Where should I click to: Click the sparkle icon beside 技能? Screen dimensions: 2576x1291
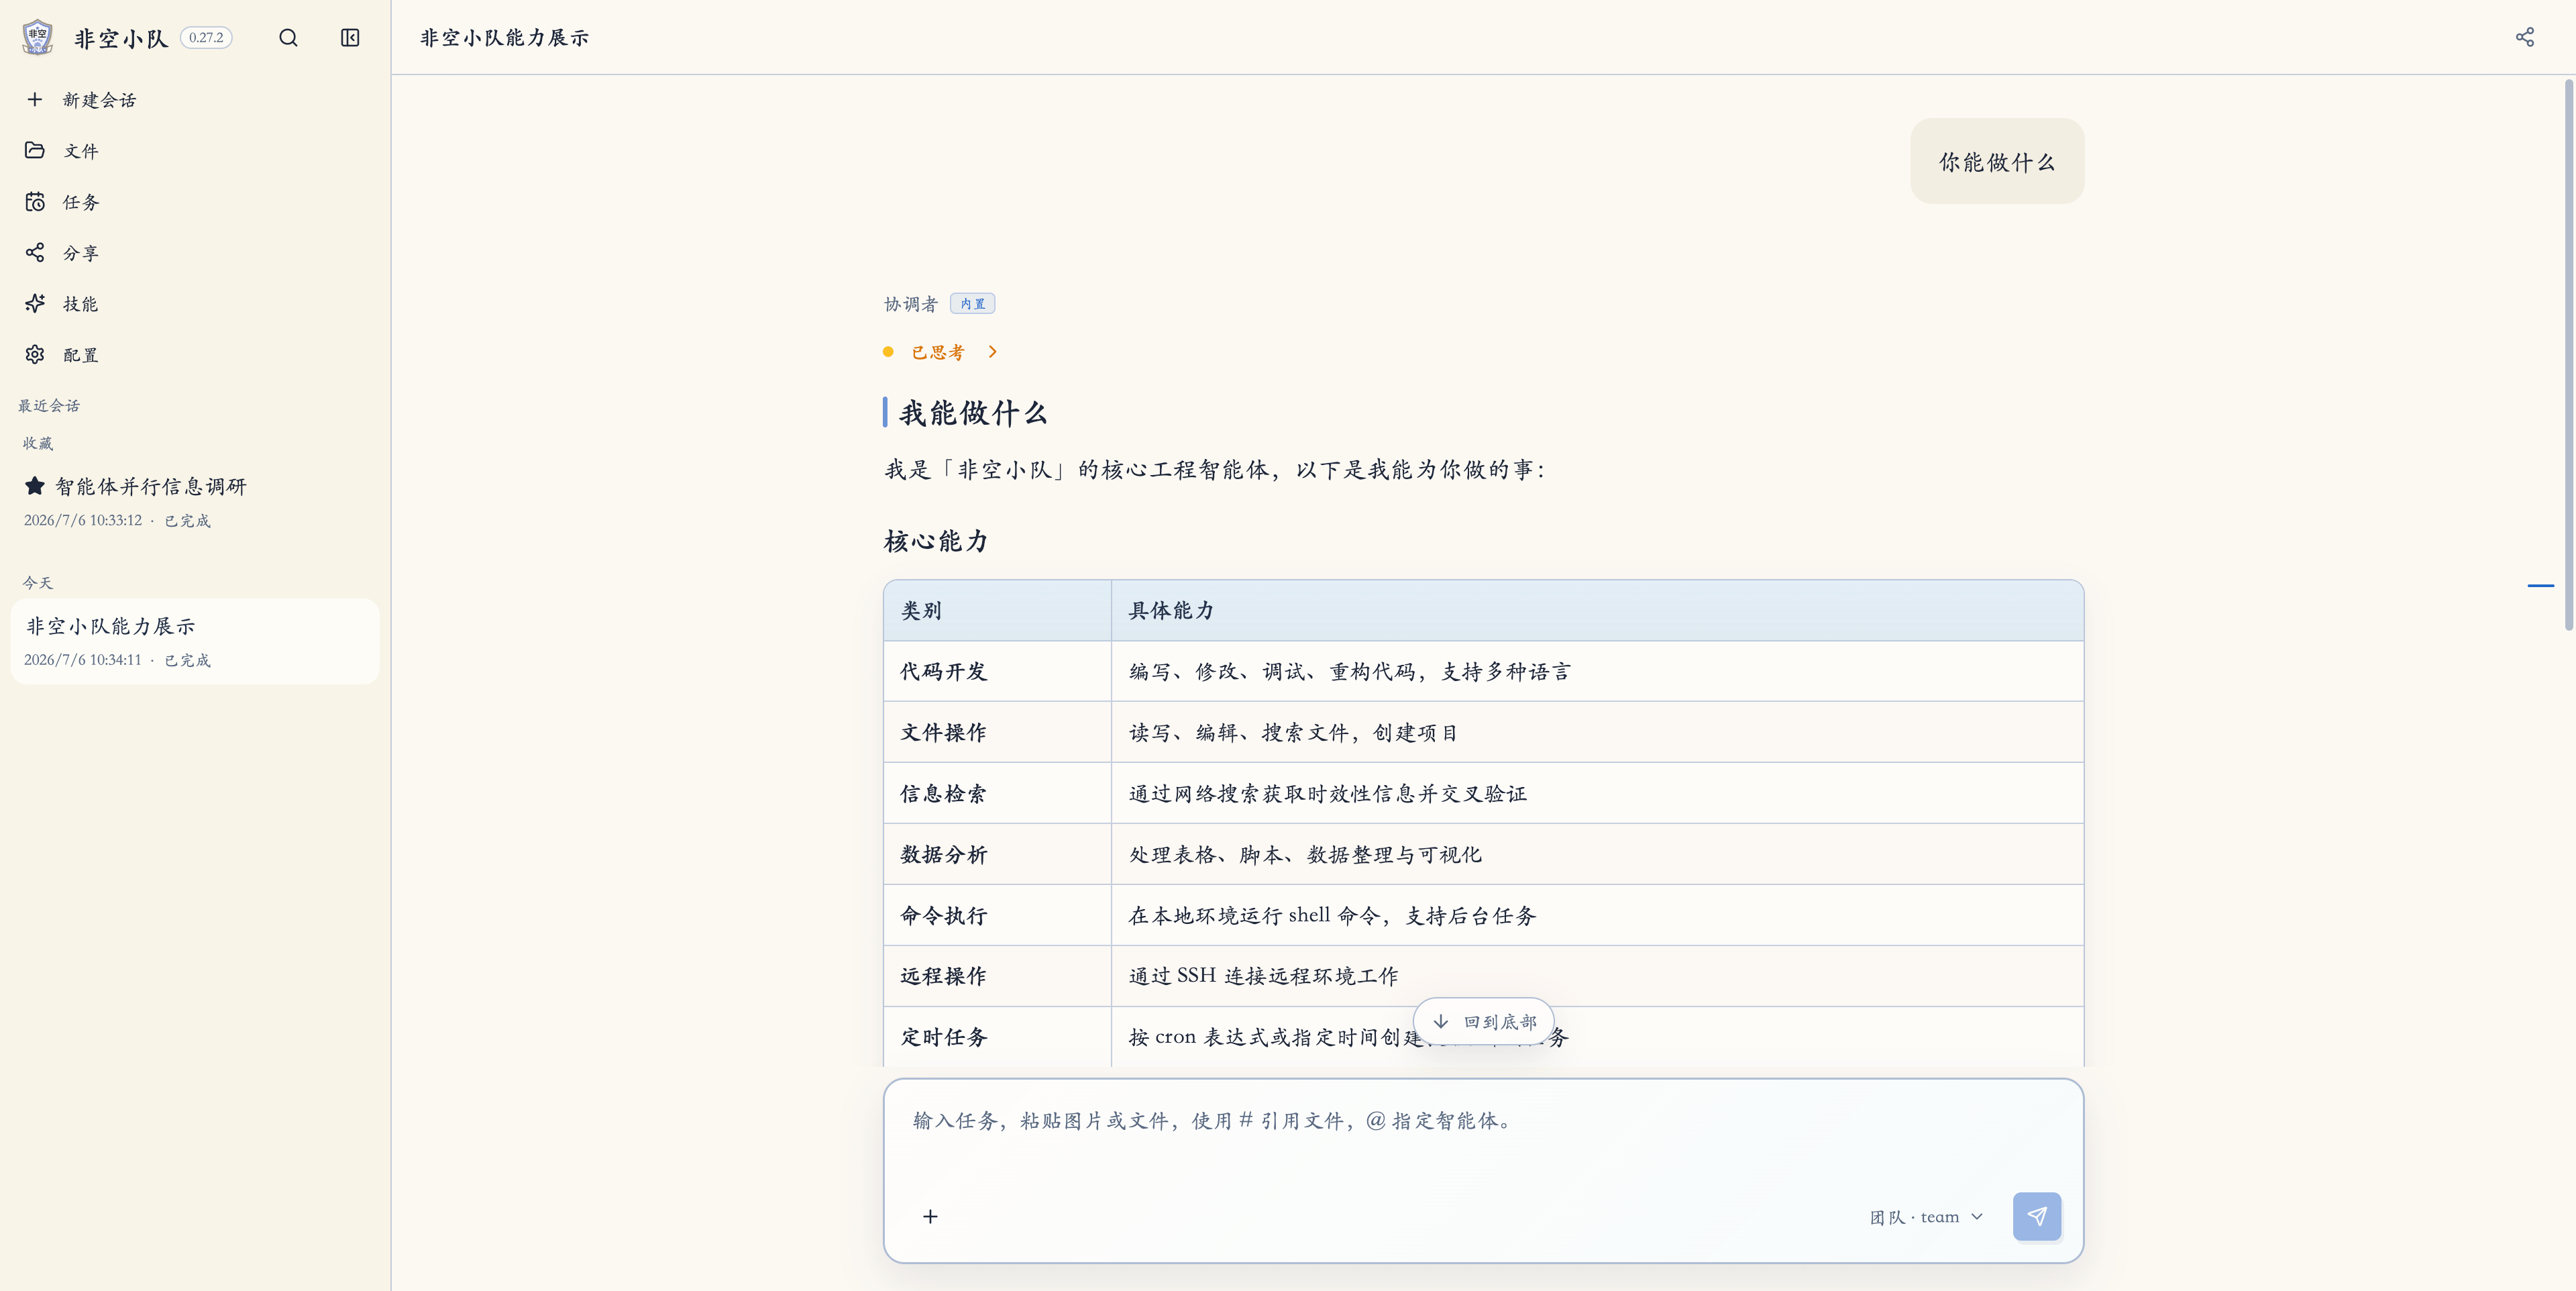[35, 303]
